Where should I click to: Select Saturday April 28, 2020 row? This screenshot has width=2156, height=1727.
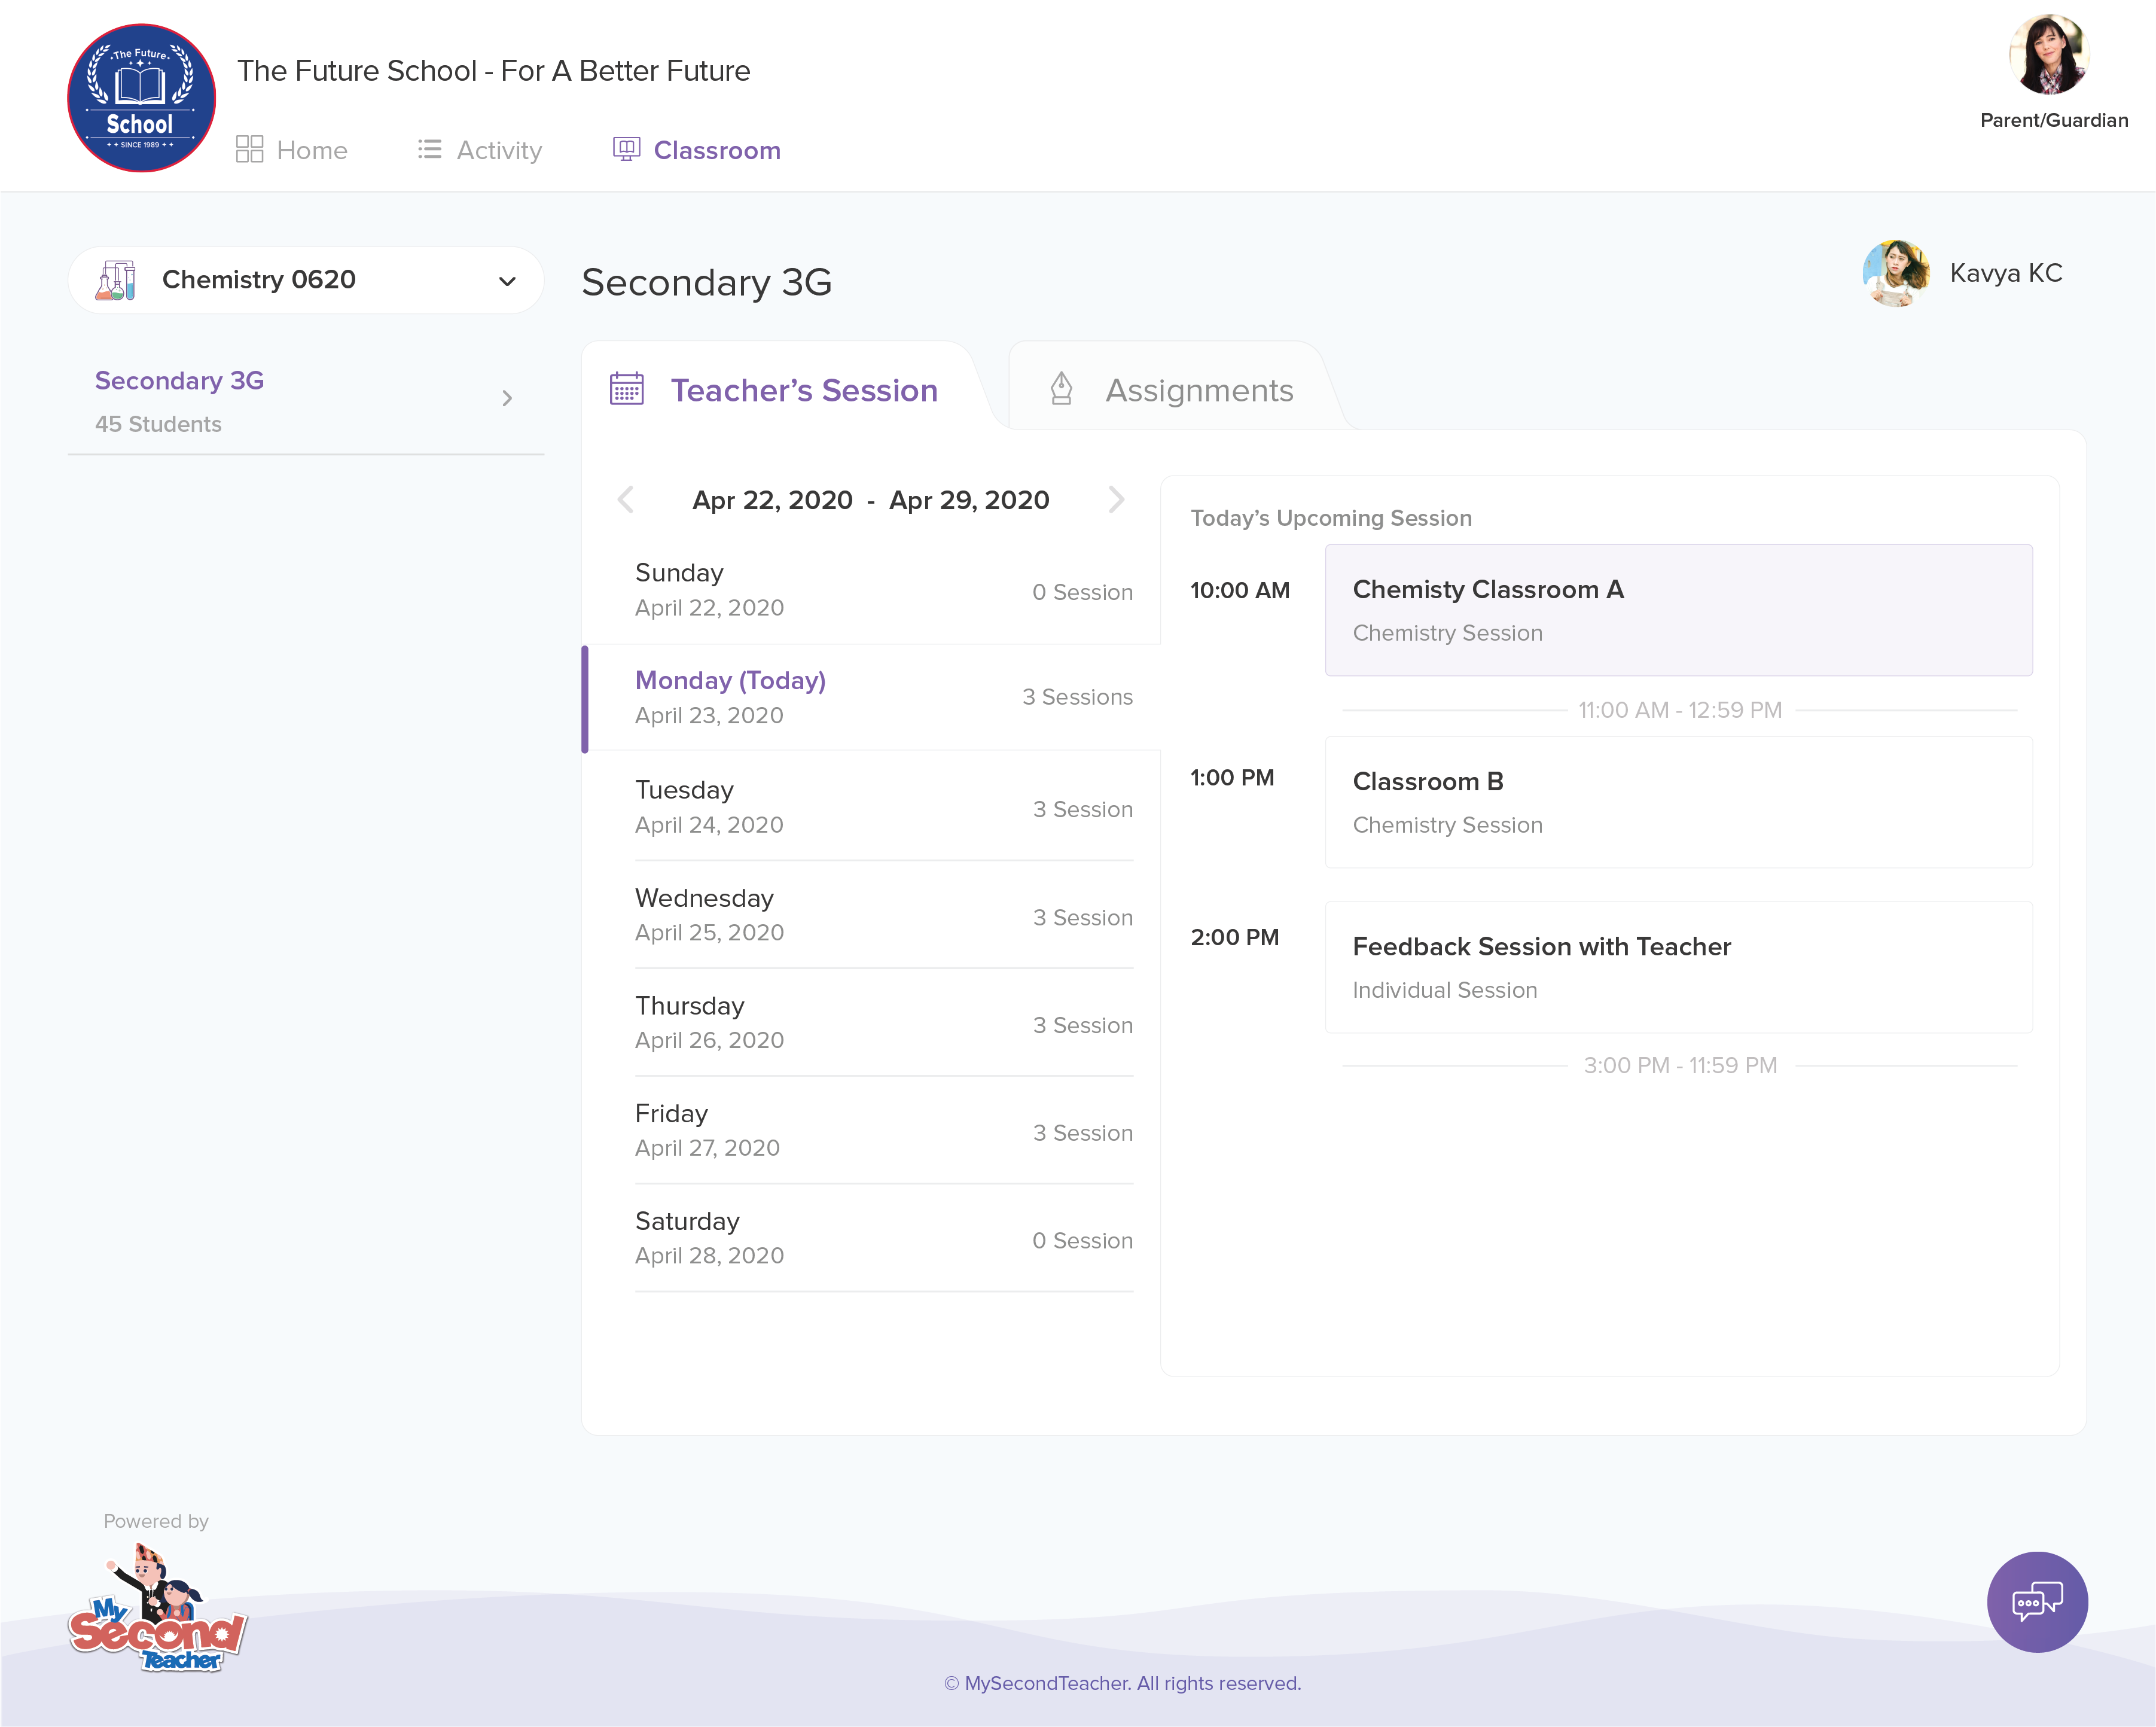pos(884,1238)
